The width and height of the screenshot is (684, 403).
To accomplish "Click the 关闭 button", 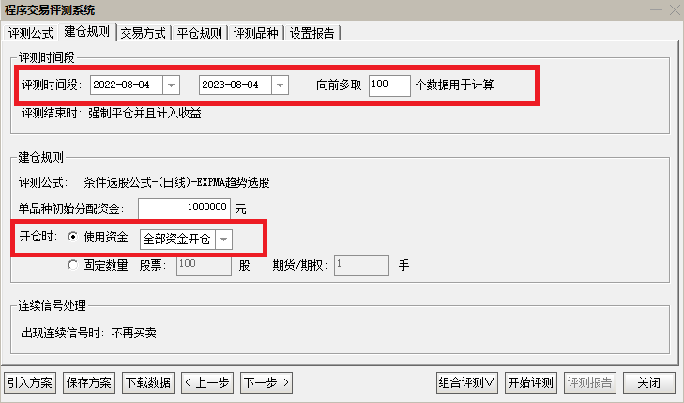I will click(648, 382).
